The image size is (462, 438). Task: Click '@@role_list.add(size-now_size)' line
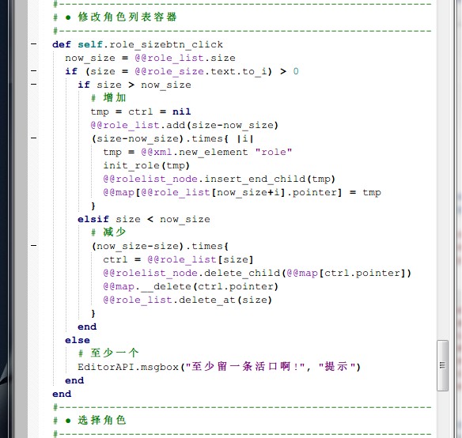184,125
